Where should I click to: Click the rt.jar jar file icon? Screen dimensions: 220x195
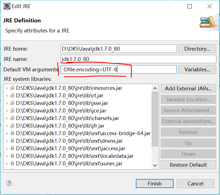coord(12,96)
